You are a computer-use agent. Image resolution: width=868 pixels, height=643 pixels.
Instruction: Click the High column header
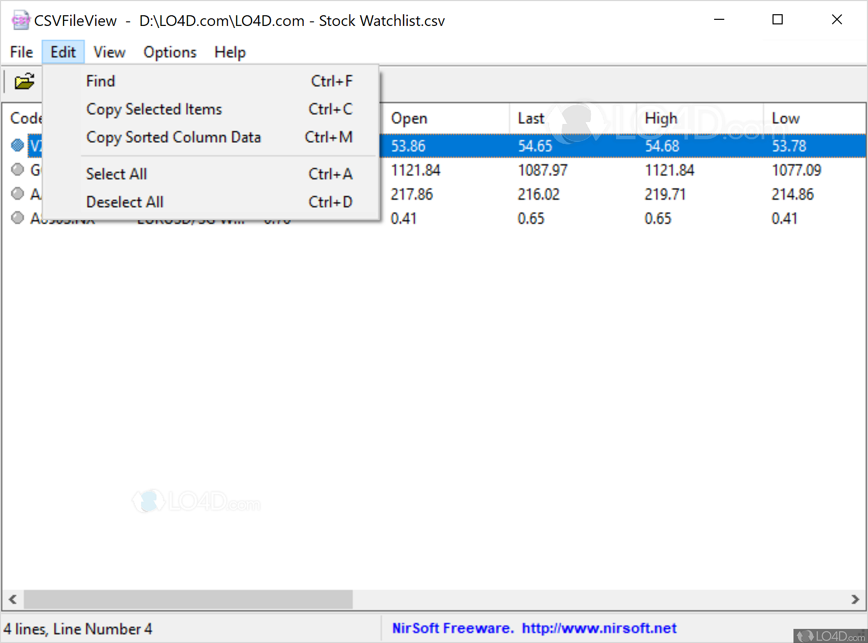[660, 118]
